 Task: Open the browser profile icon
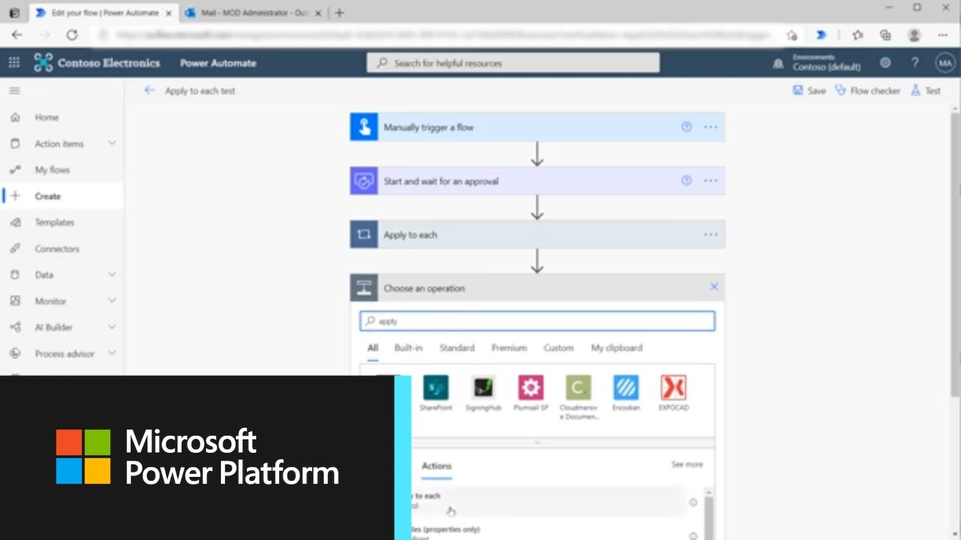(x=914, y=34)
